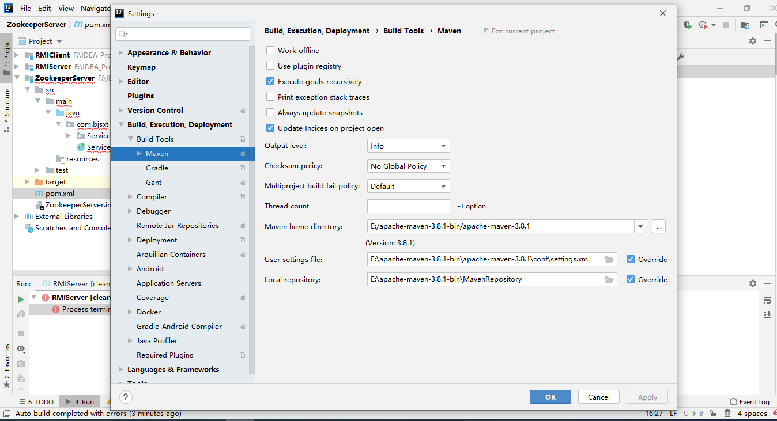The image size is (777, 421).
Task: Switch to the 4: Run tool window tab
Action: [80, 402]
